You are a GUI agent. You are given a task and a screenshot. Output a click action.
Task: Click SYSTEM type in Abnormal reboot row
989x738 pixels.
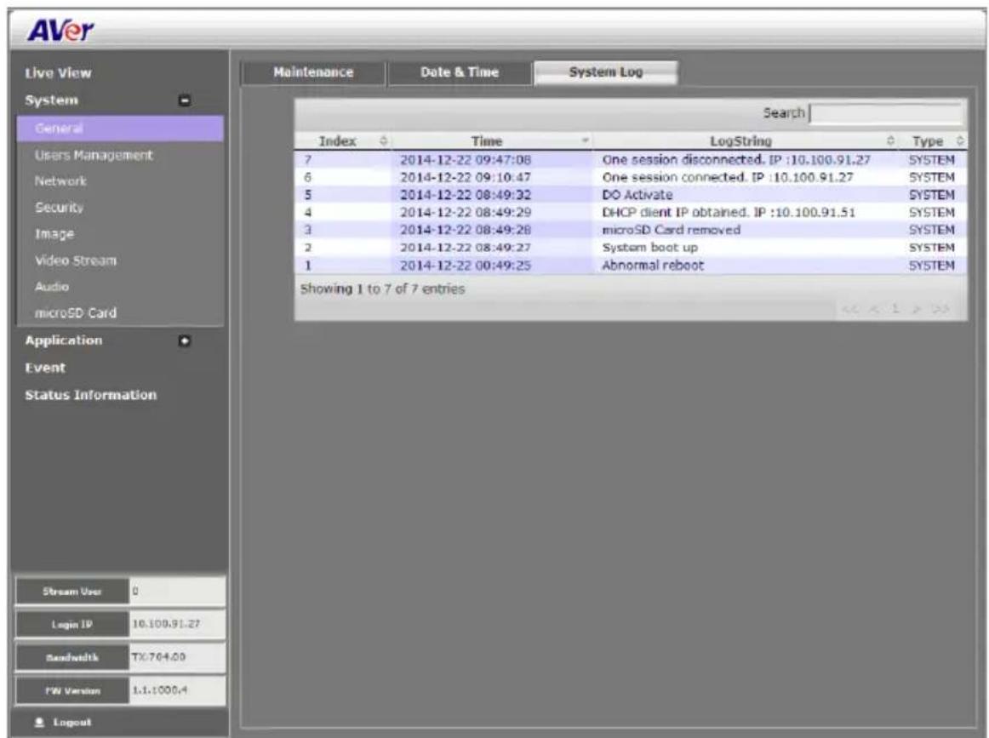point(932,266)
